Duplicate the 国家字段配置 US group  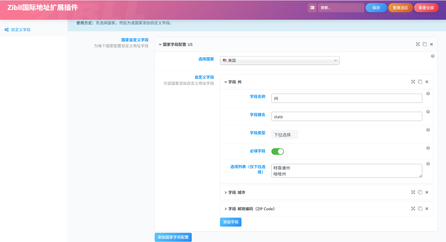click(x=425, y=44)
